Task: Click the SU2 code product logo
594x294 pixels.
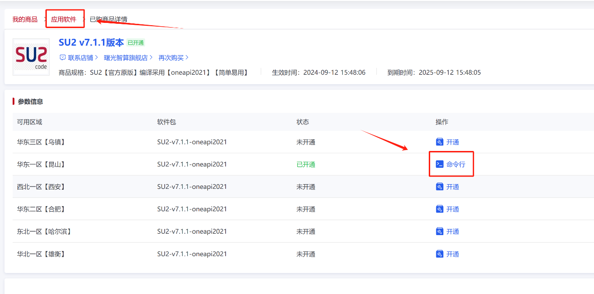Action: pyautogui.click(x=31, y=57)
